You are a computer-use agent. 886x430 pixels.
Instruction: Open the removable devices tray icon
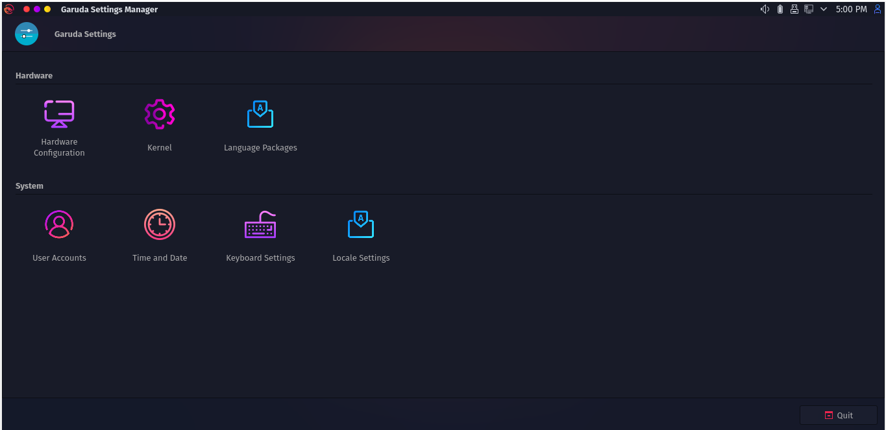(x=794, y=9)
